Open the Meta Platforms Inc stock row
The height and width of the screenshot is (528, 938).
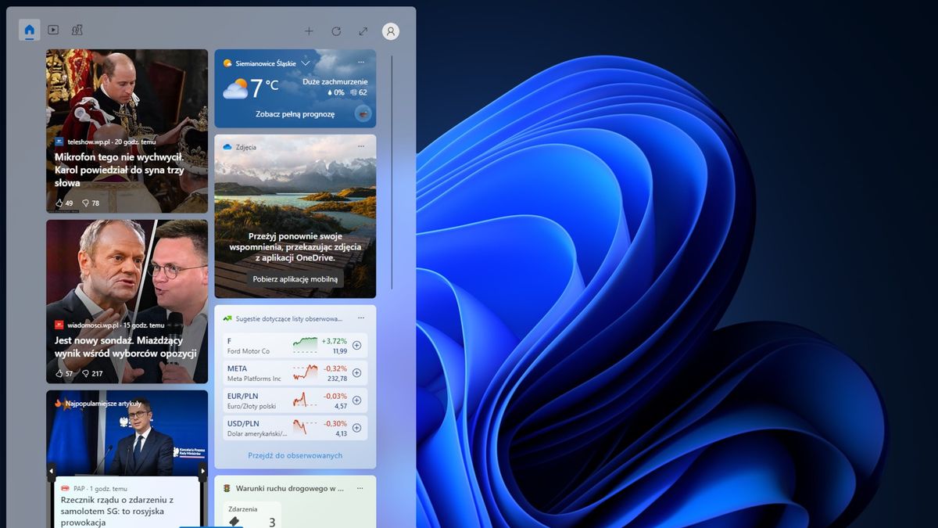tap(295, 373)
